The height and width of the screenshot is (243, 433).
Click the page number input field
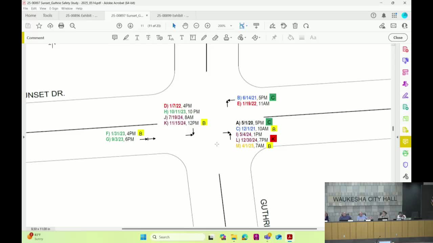[142, 26]
